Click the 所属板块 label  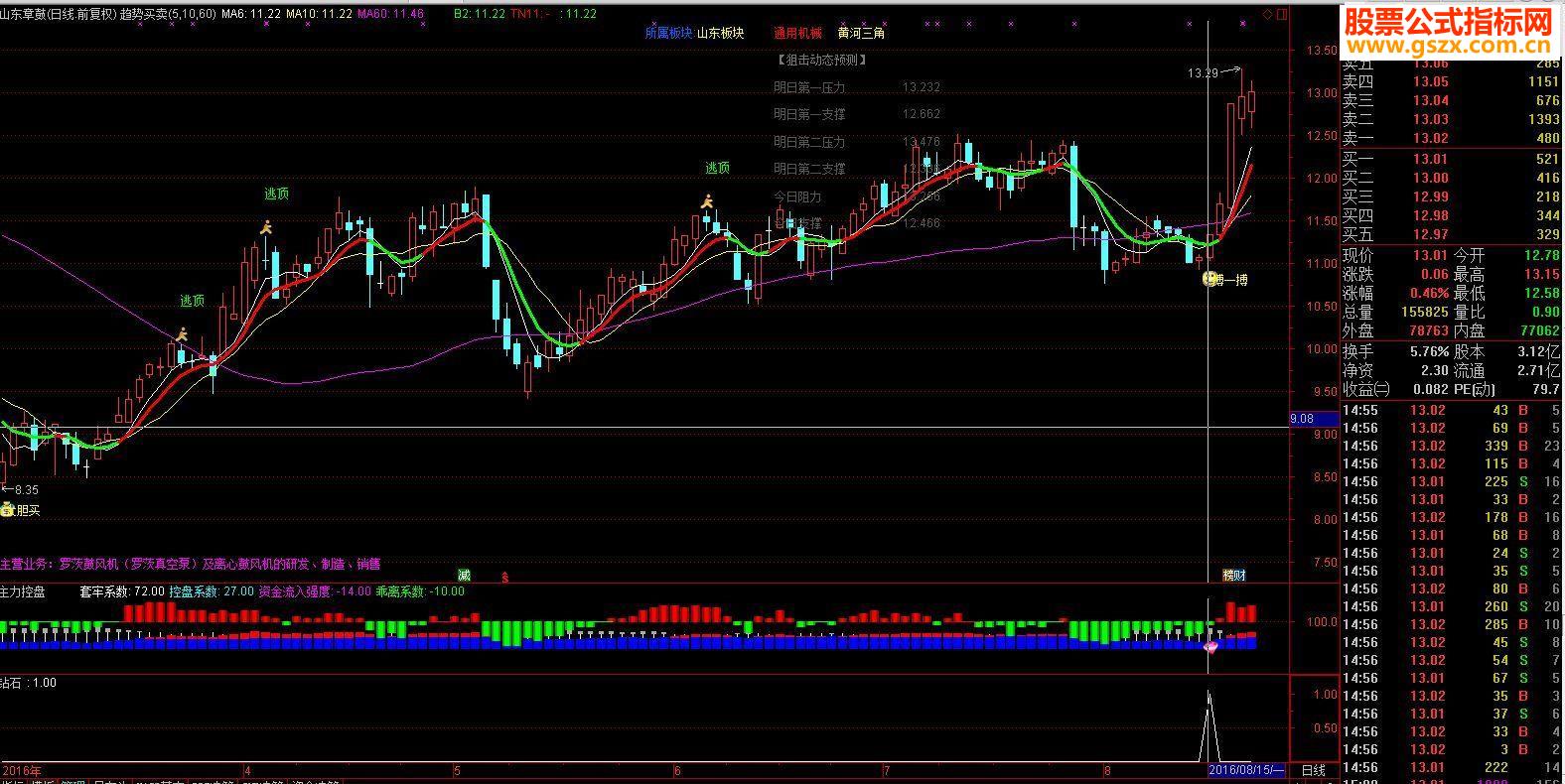click(668, 33)
